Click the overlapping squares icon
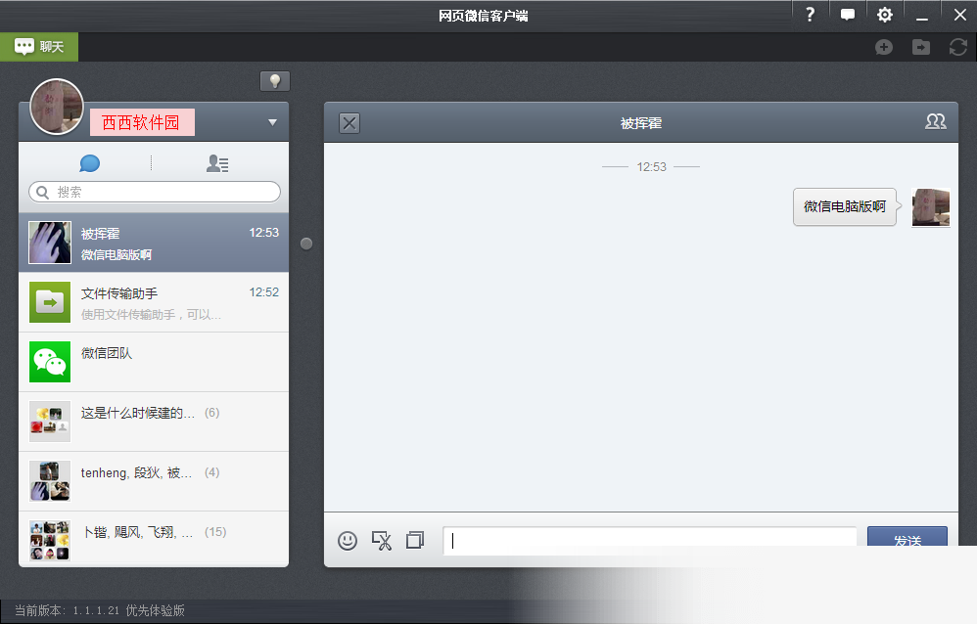Image resolution: width=977 pixels, height=624 pixels. tap(415, 540)
